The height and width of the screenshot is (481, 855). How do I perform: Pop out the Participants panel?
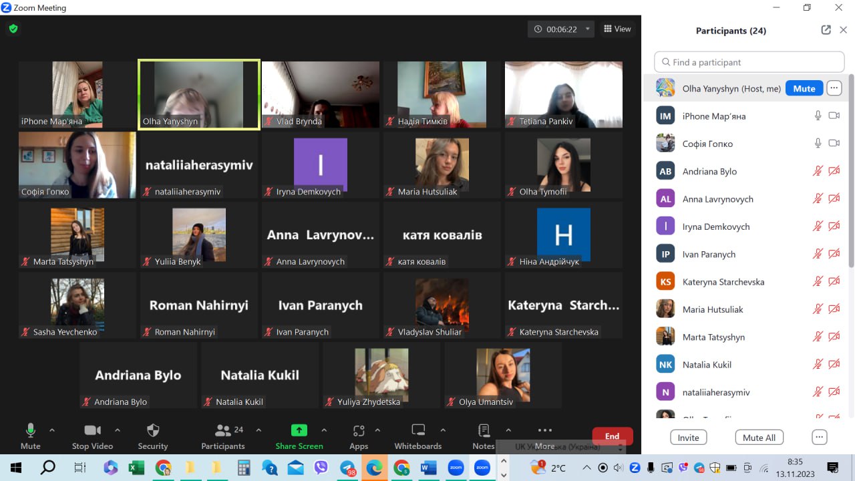826,30
